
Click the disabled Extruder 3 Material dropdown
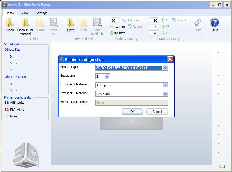131,103
